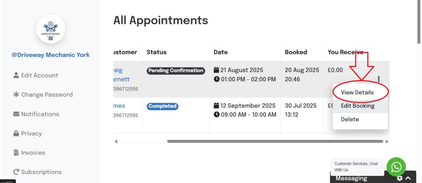Screen dimensions: 422x183
Task: Click the Pending Confirmation status badge
Action: [176, 70]
